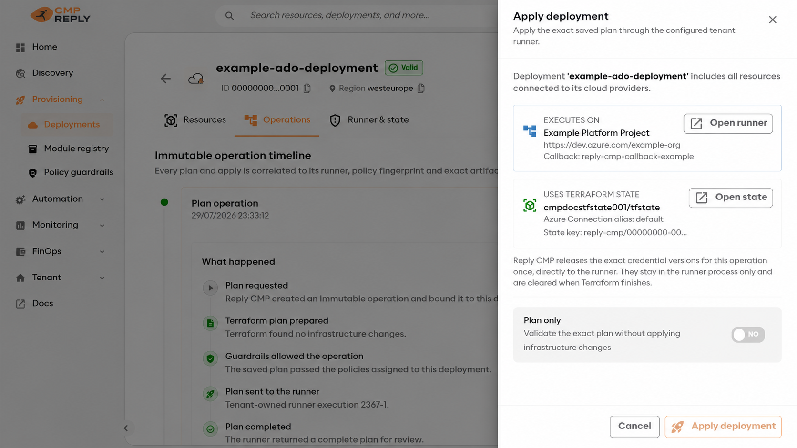Click the Open runner button
The image size is (797, 448).
coord(728,124)
